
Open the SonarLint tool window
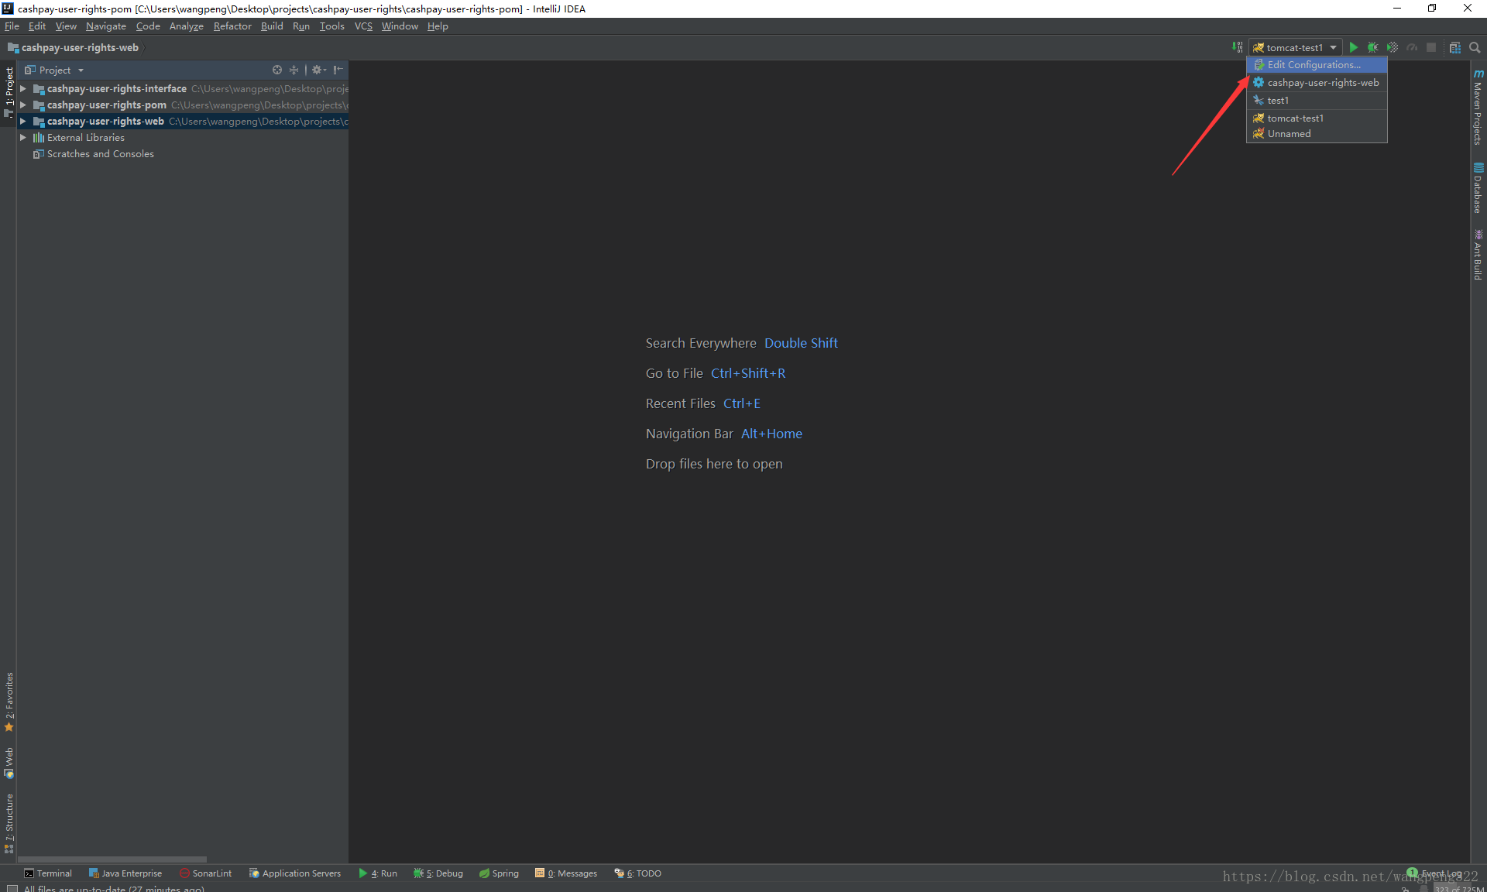tap(206, 873)
